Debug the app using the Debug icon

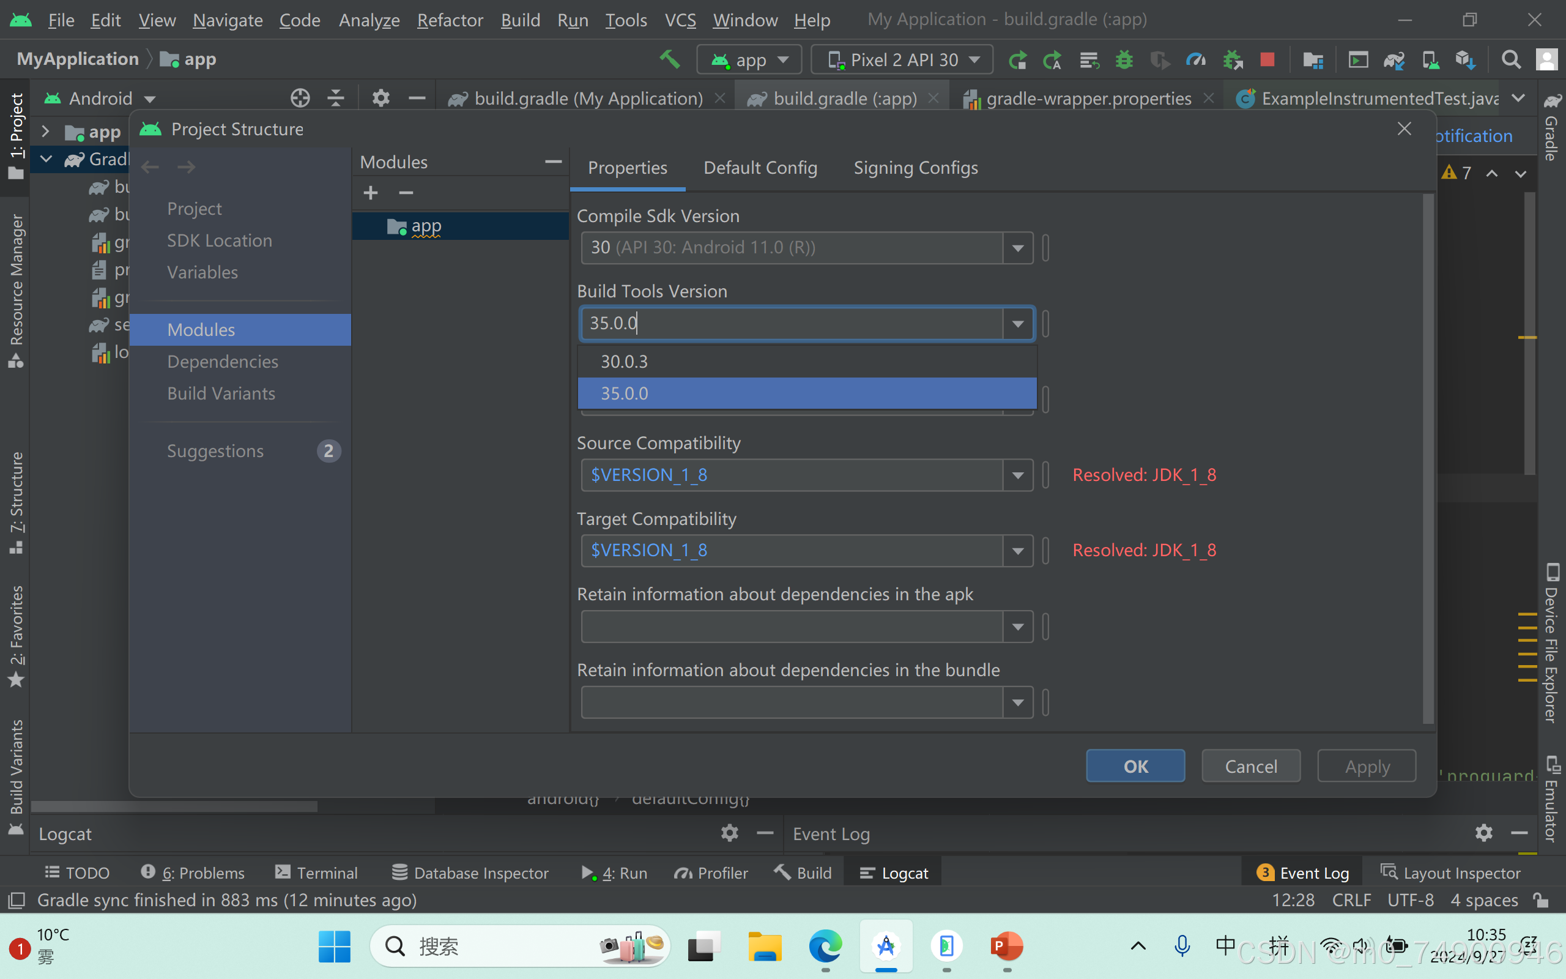point(1124,59)
